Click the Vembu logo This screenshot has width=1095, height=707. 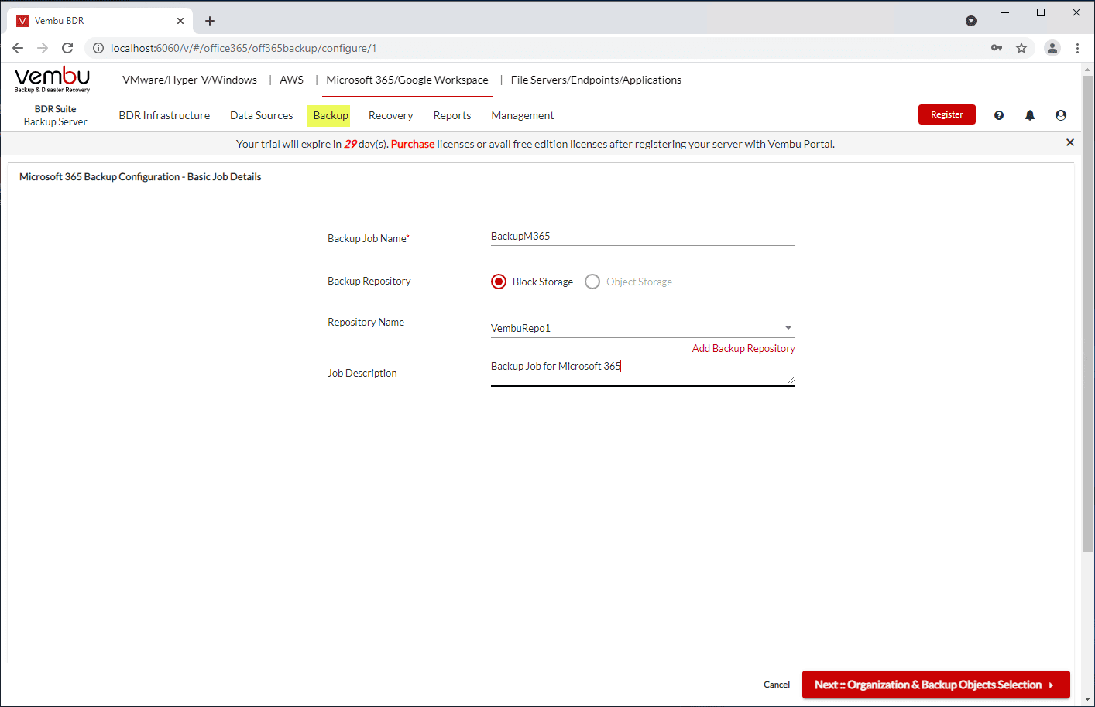pos(53,79)
